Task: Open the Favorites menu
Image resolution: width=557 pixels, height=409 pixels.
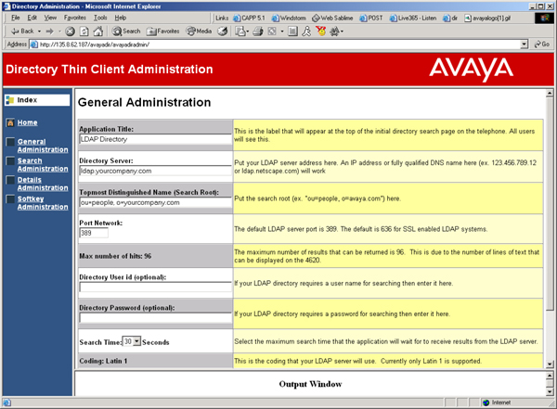Action: pyautogui.click(x=75, y=18)
